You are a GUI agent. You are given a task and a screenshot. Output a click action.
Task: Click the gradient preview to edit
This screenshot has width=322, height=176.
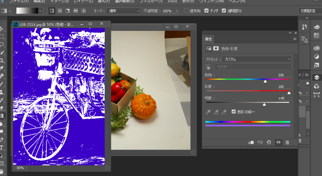[x=27, y=11]
